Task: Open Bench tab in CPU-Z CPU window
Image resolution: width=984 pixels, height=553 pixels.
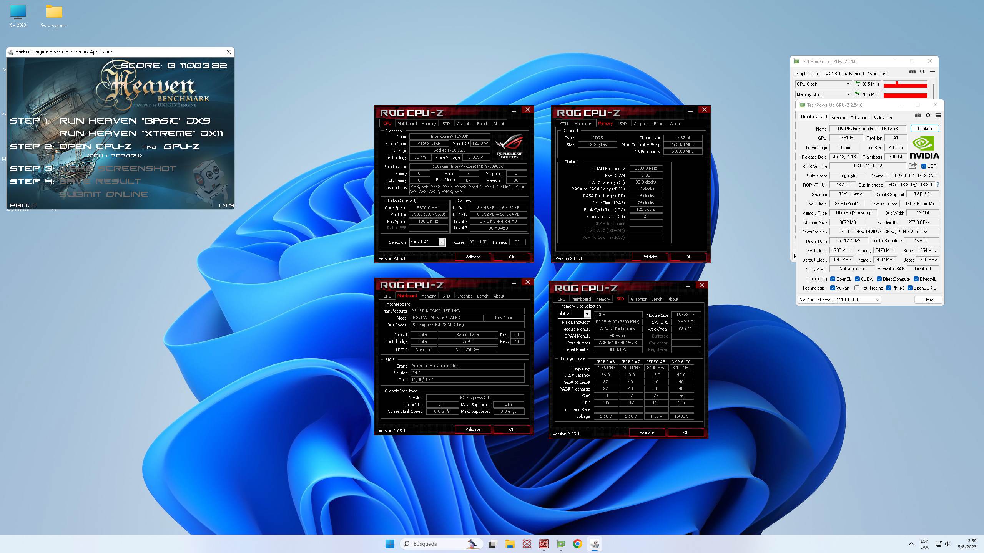Action: tap(482, 124)
